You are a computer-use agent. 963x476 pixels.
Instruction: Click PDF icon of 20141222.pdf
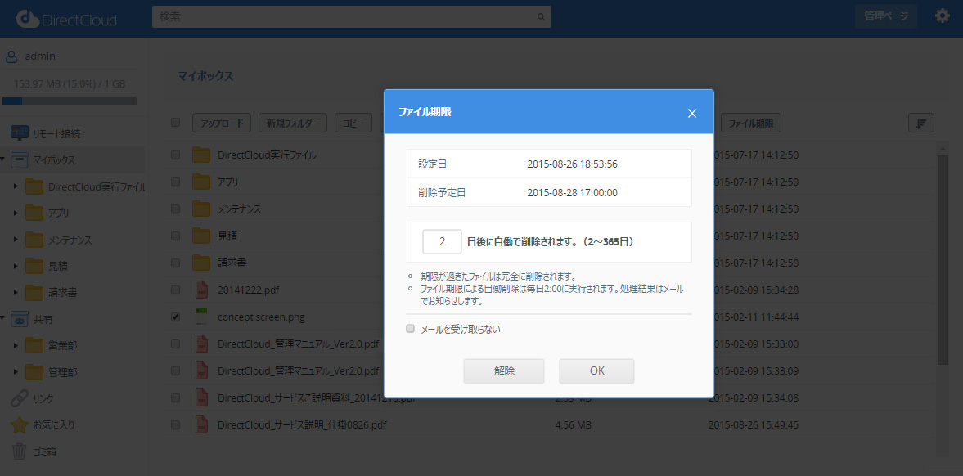[200, 290]
